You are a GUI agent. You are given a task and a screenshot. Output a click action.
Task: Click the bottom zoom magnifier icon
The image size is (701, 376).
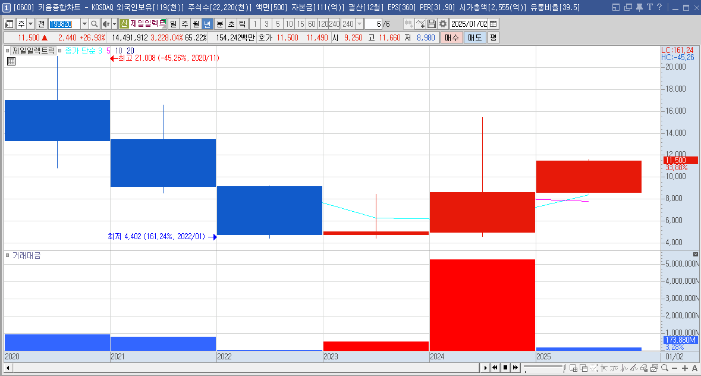point(665,368)
